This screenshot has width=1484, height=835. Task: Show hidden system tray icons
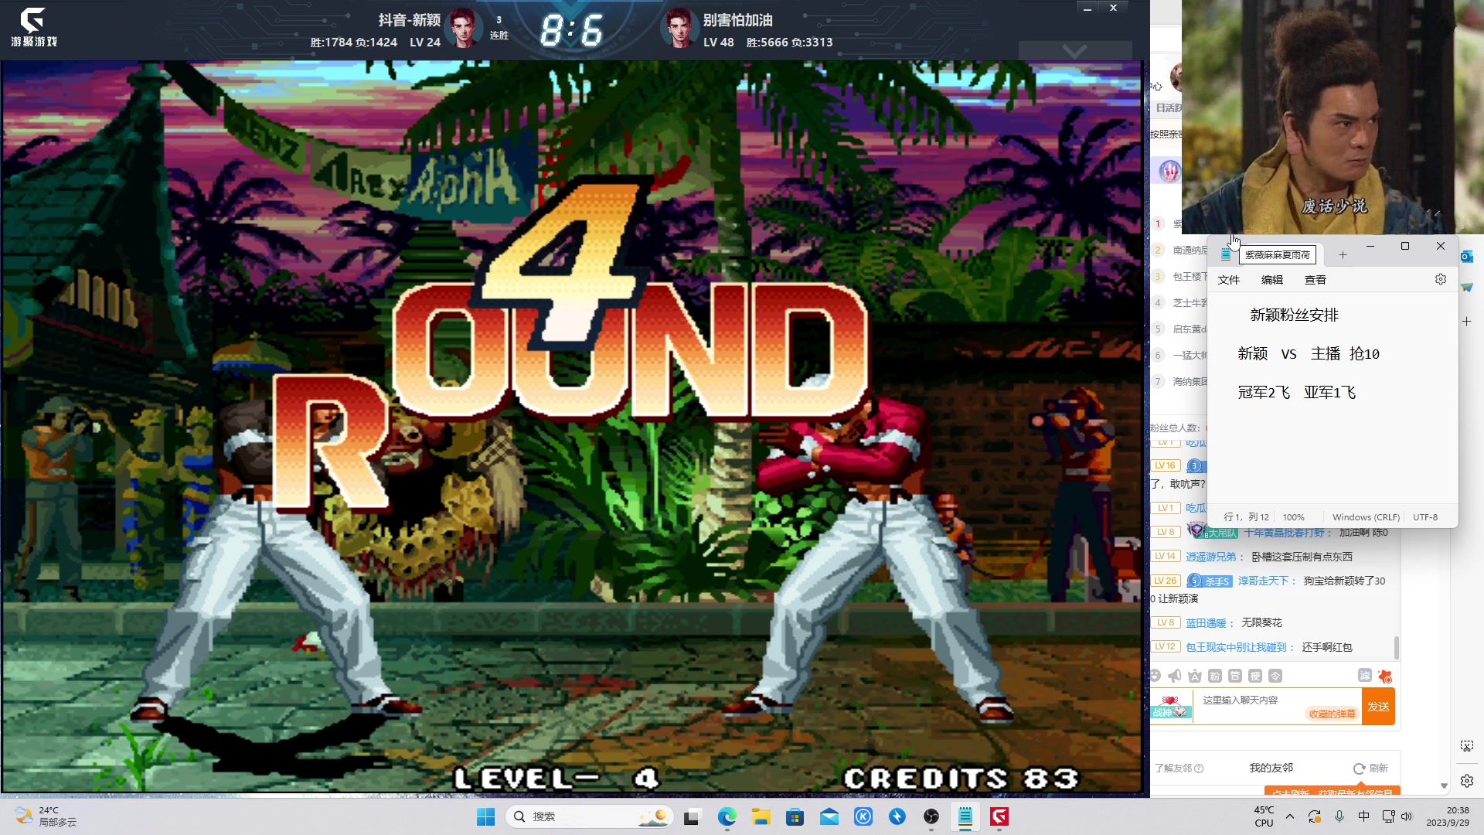1289,816
